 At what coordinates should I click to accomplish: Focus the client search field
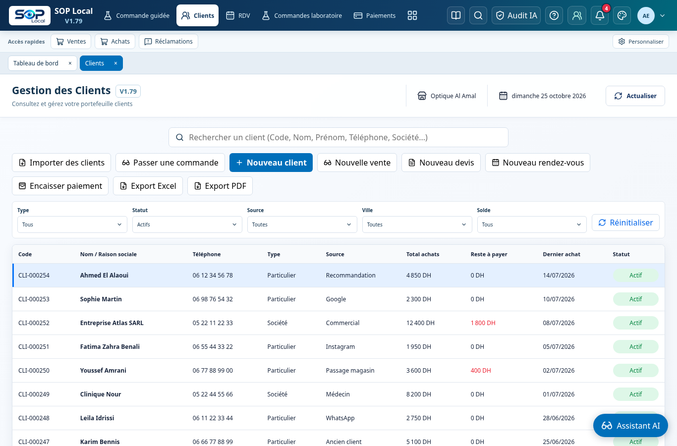click(x=338, y=137)
